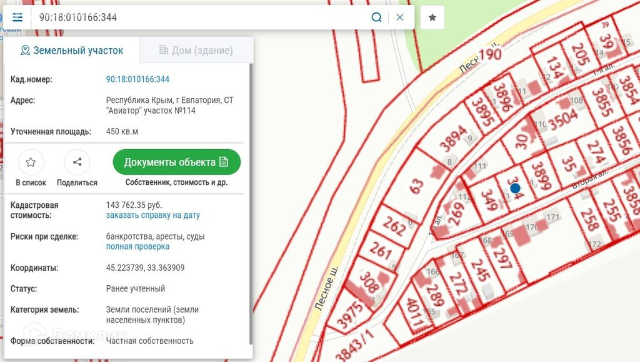Follow the полная проверка link

point(137,247)
